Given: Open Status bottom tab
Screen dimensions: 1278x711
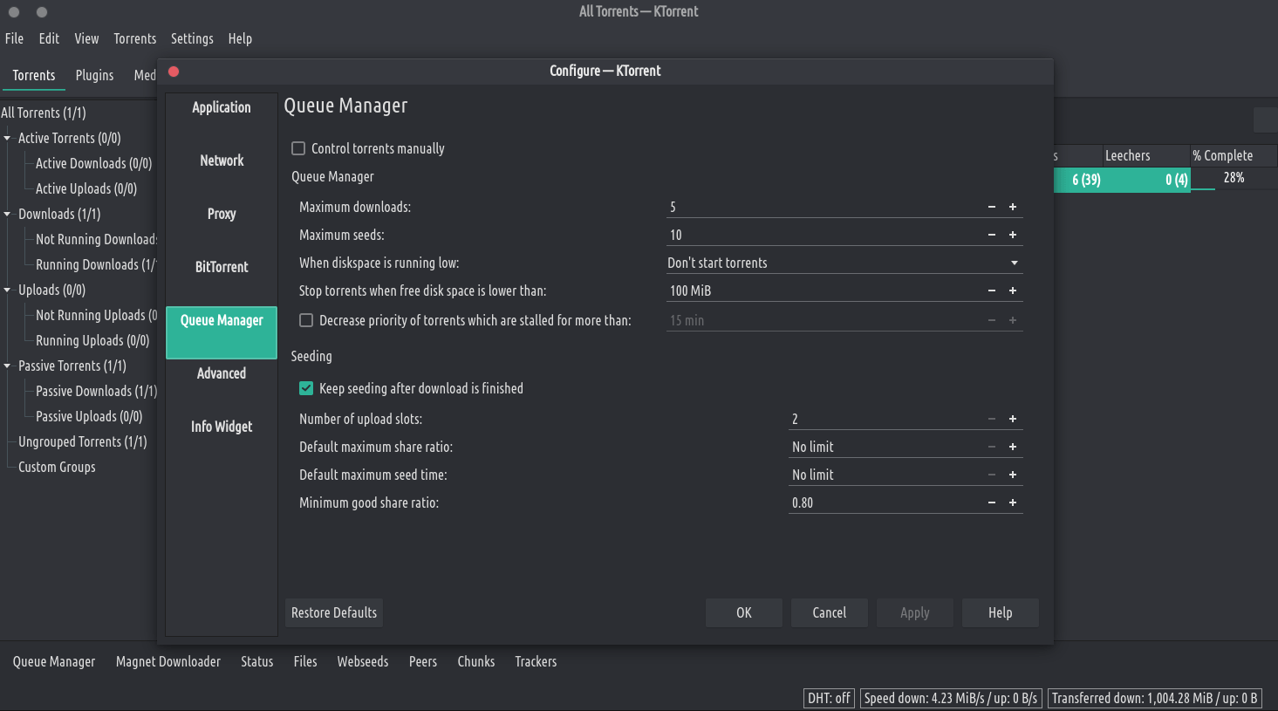Looking at the screenshot, I should point(257,661).
